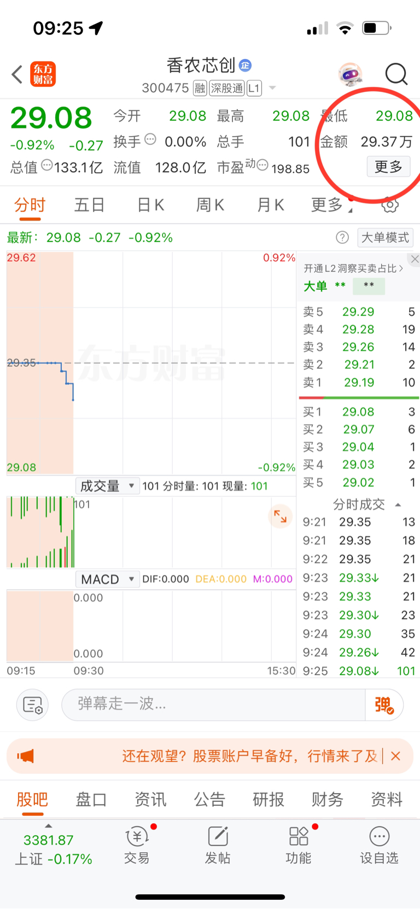Open the search magnifier icon
This screenshot has height=909, width=420.
coord(396,74)
